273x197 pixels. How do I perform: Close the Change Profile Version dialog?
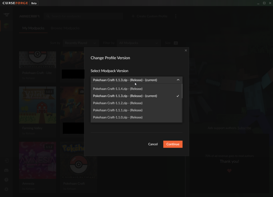click(186, 50)
